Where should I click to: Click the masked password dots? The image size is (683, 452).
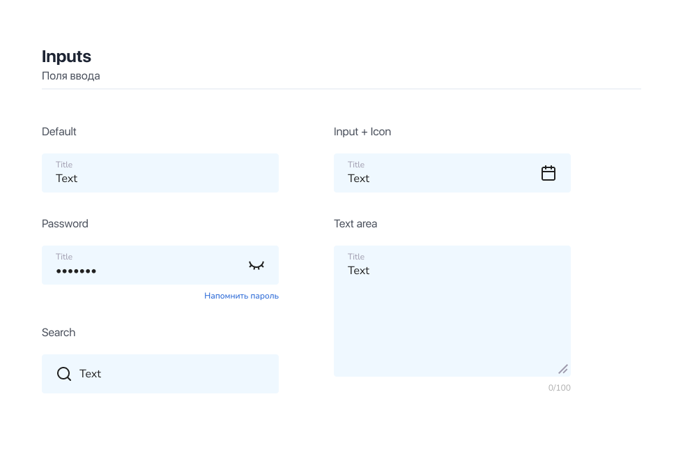pos(76,271)
